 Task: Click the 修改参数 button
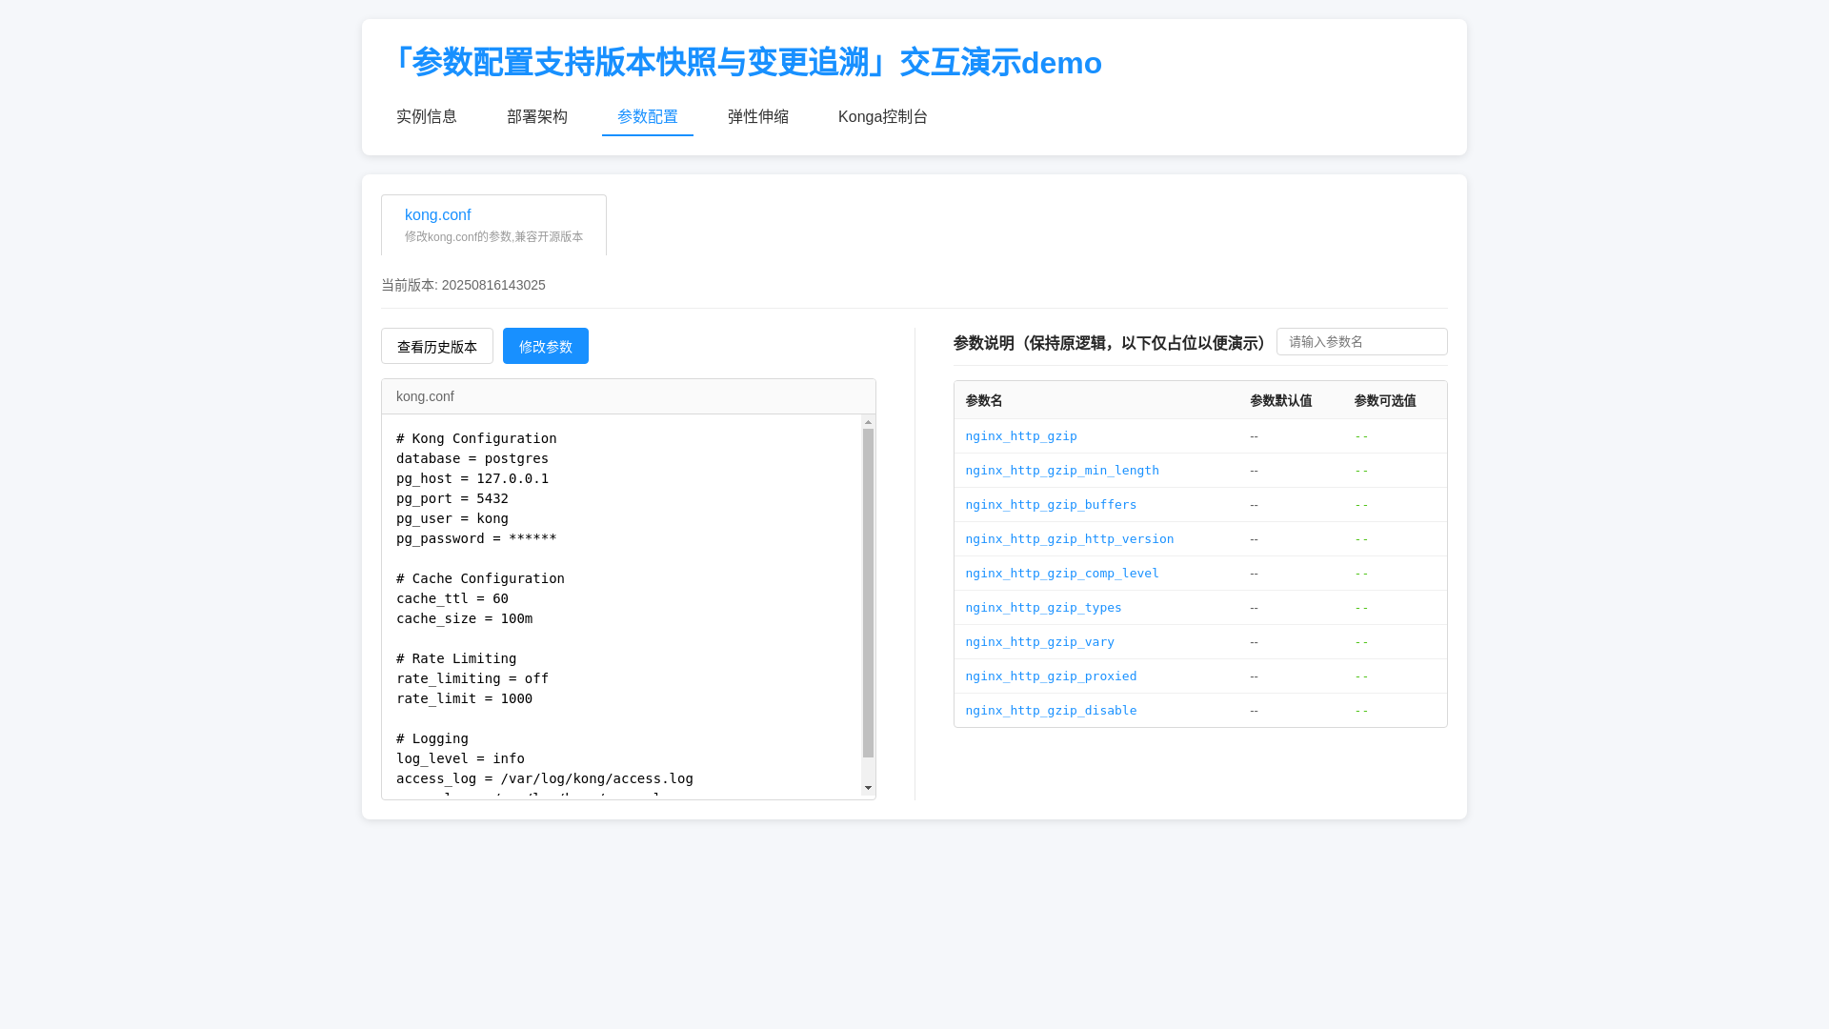pyautogui.click(x=546, y=346)
